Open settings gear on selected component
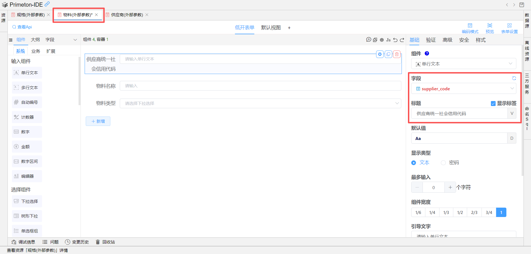Image resolution: width=531 pixels, height=254 pixels. click(x=380, y=54)
